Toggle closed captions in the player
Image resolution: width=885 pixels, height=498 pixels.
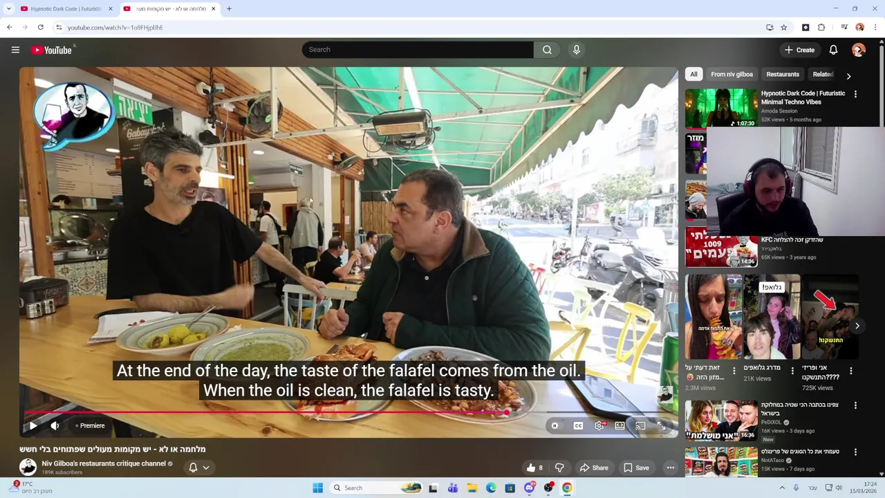tap(578, 425)
